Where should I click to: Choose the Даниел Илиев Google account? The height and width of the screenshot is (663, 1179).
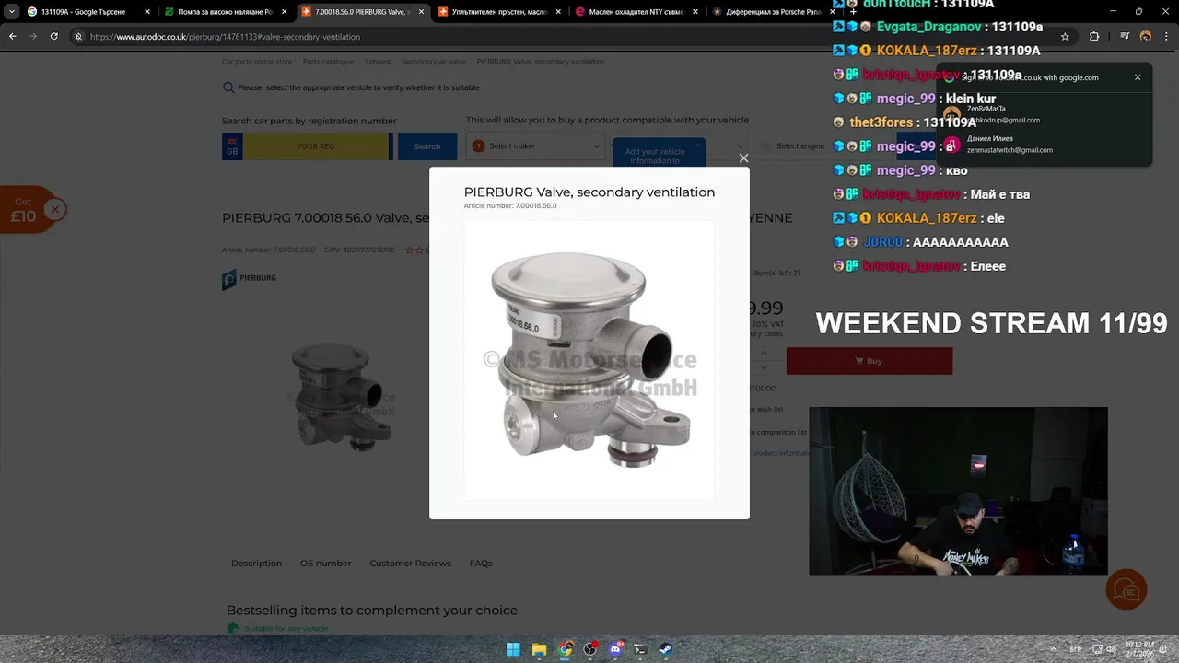click(x=1045, y=144)
